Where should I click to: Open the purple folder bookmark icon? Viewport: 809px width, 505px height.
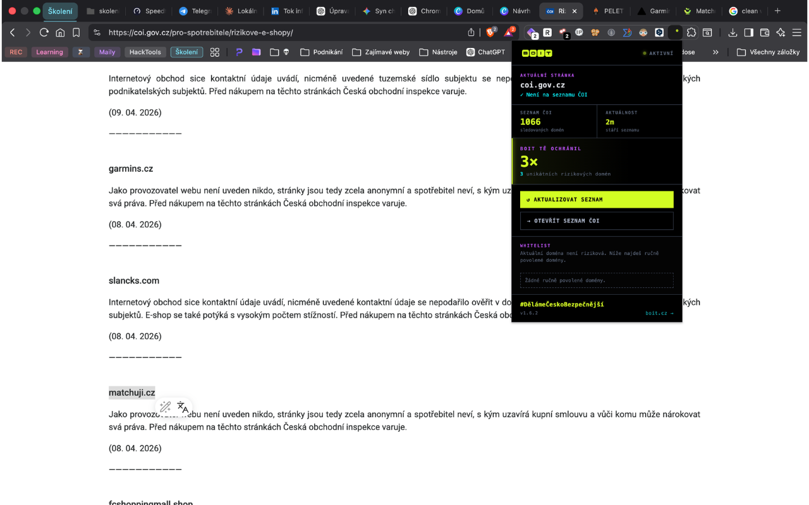(x=256, y=52)
